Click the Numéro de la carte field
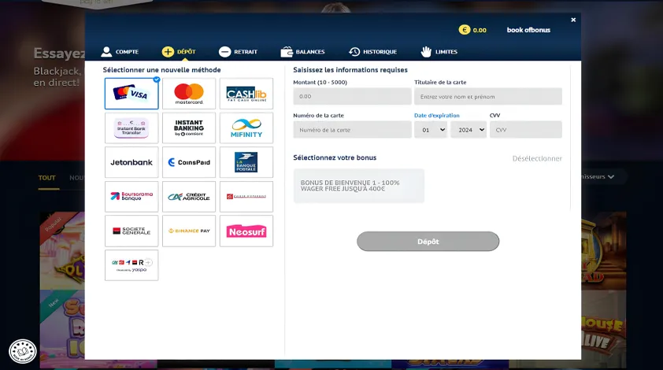 (x=352, y=130)
